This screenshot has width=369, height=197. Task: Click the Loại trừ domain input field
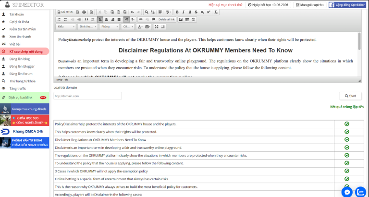tap(87, 96)
